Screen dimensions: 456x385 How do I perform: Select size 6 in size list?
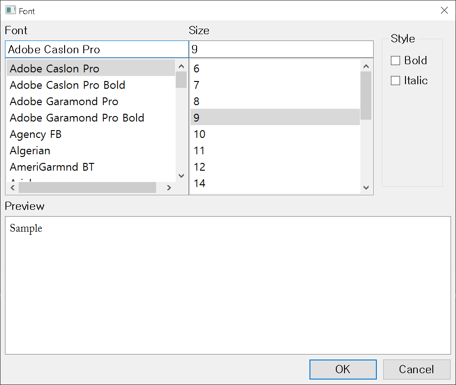tap(275, 69)
